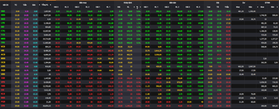Click the Sàn floor price column header

pos(34,5)
